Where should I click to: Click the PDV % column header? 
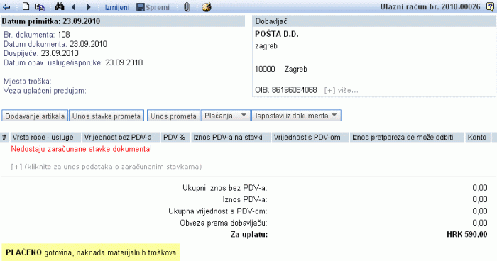click(174, 138)
